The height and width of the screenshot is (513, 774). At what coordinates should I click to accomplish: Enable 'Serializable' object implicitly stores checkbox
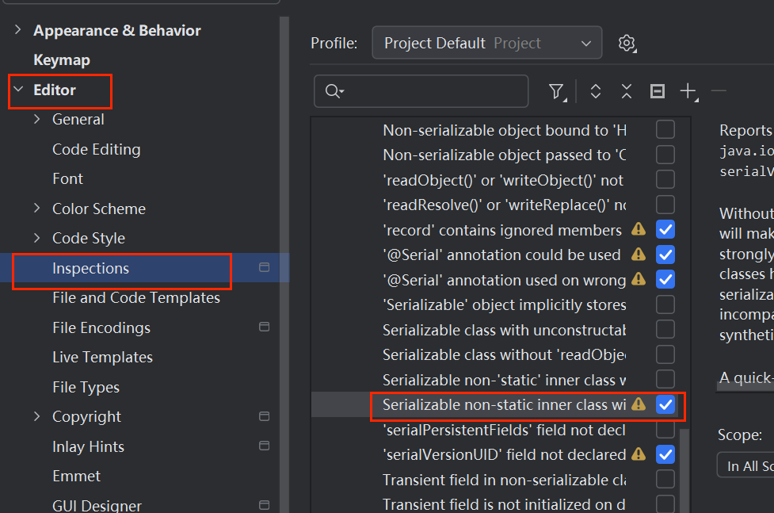click(x=665, y=304)
